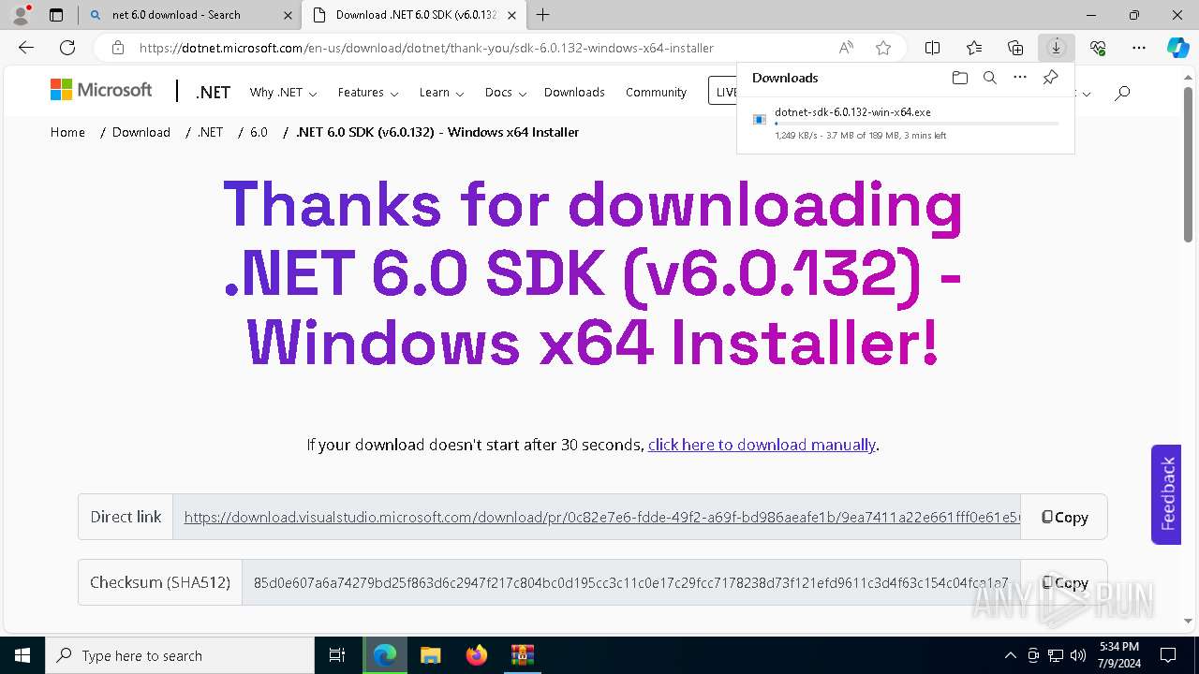
Task: Open the Collections icon
Action: click(x=1015, y=48)
